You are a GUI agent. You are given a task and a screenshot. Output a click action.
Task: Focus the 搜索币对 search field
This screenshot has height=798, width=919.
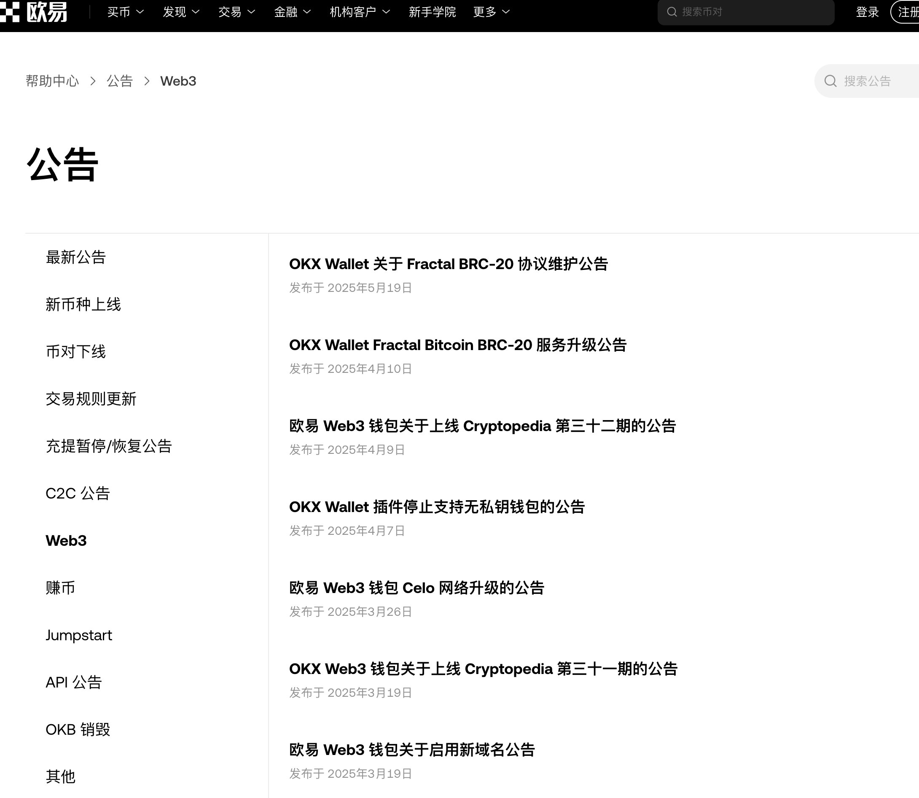coord(746,12)
